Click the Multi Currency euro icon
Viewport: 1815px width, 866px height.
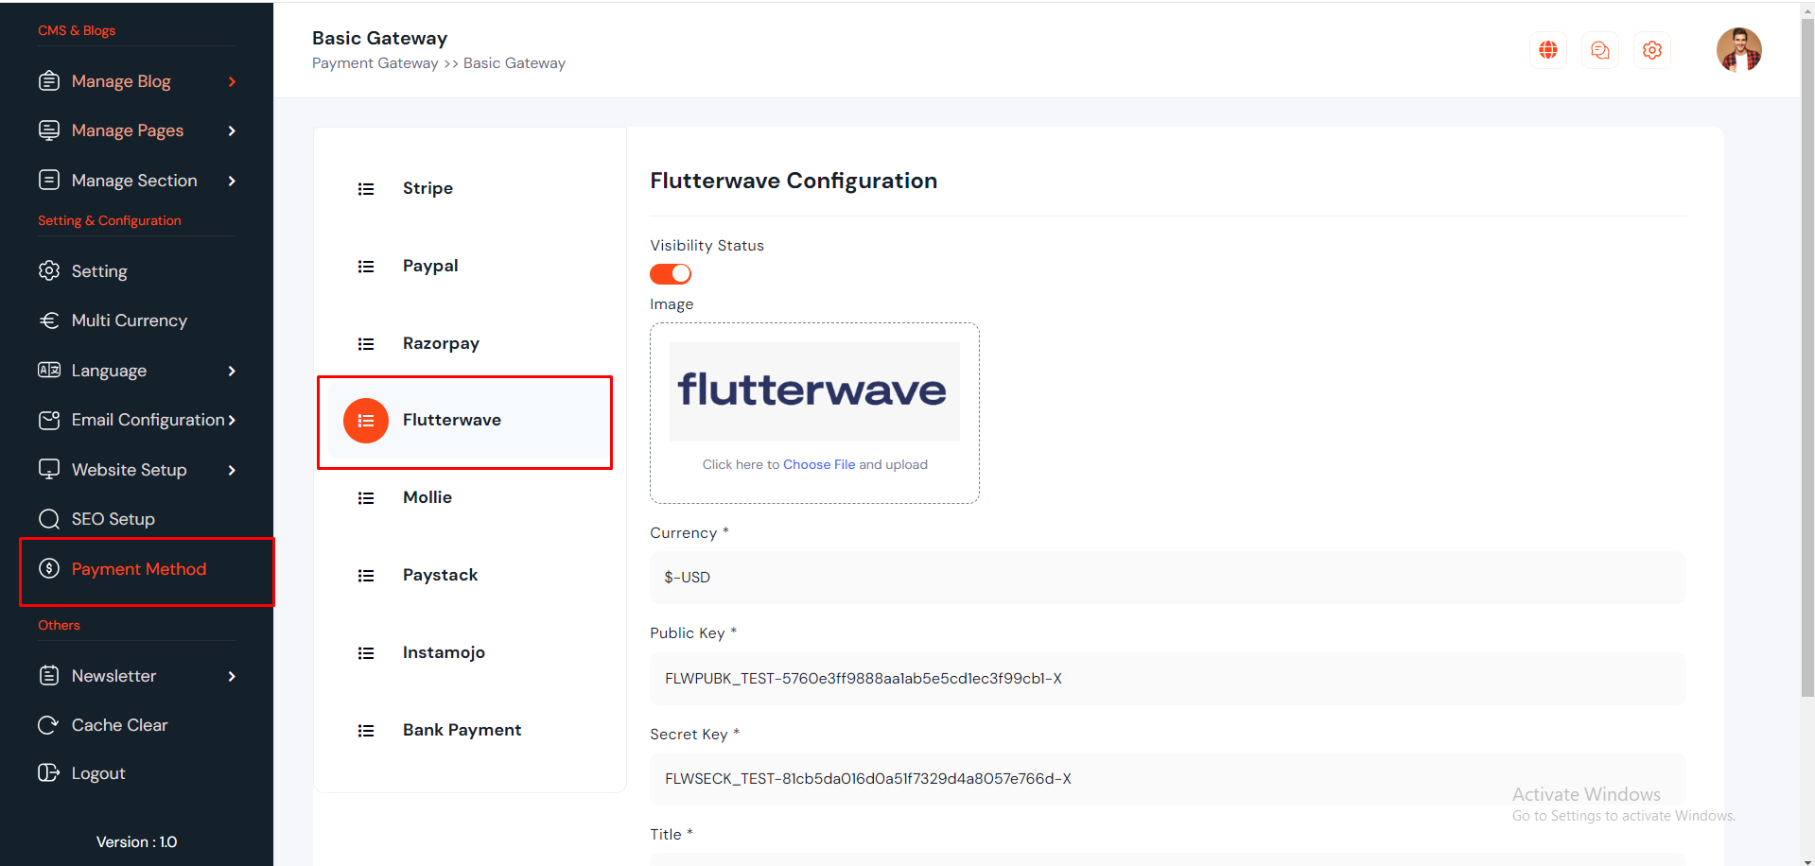coord(48,320)
